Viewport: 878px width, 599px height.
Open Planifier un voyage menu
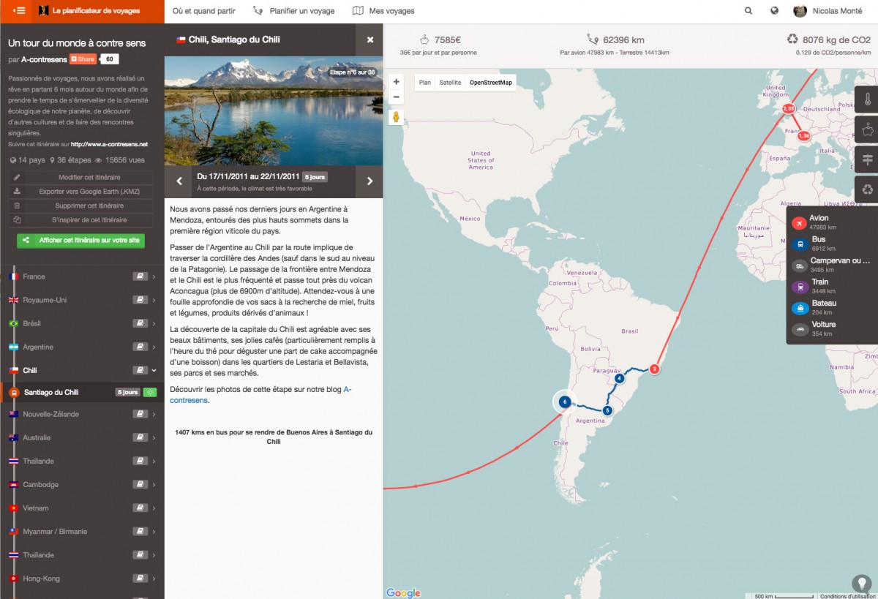[294, 11]
